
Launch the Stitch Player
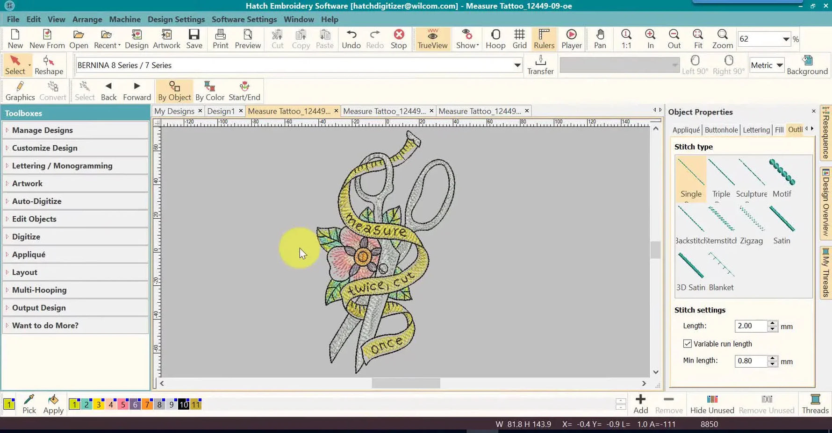coord(571,39)
